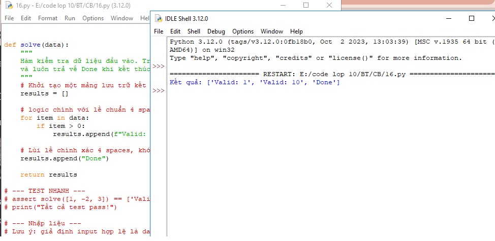Open Debug menu in IDLE Shell
Viewport: 495px width, 241px height.
[x=216, y=31]
